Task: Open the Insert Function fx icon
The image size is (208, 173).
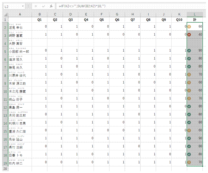Action: click(51, 6)
